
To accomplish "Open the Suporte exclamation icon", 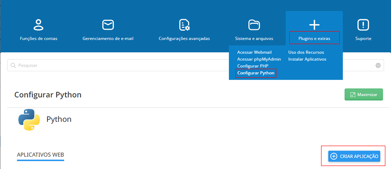I will coord(363,25).
